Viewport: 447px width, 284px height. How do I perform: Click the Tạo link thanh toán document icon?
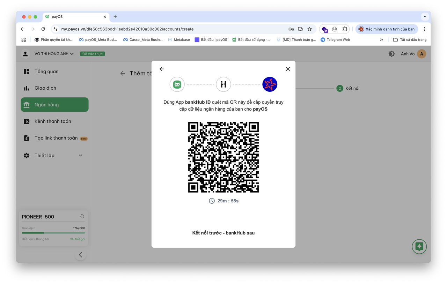click(27, 138)
